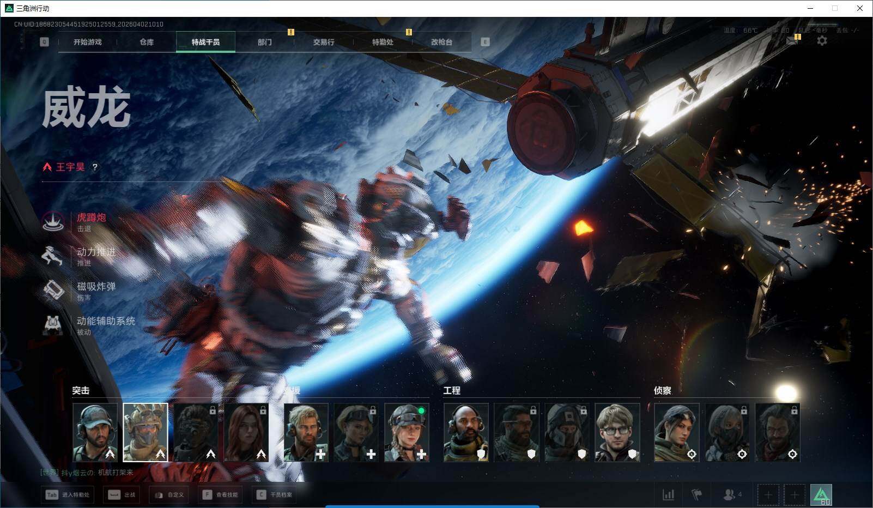Choose the 工程 operator wearing glasses, unlocked
Screen dimensions: 873x508
(617, 432)
